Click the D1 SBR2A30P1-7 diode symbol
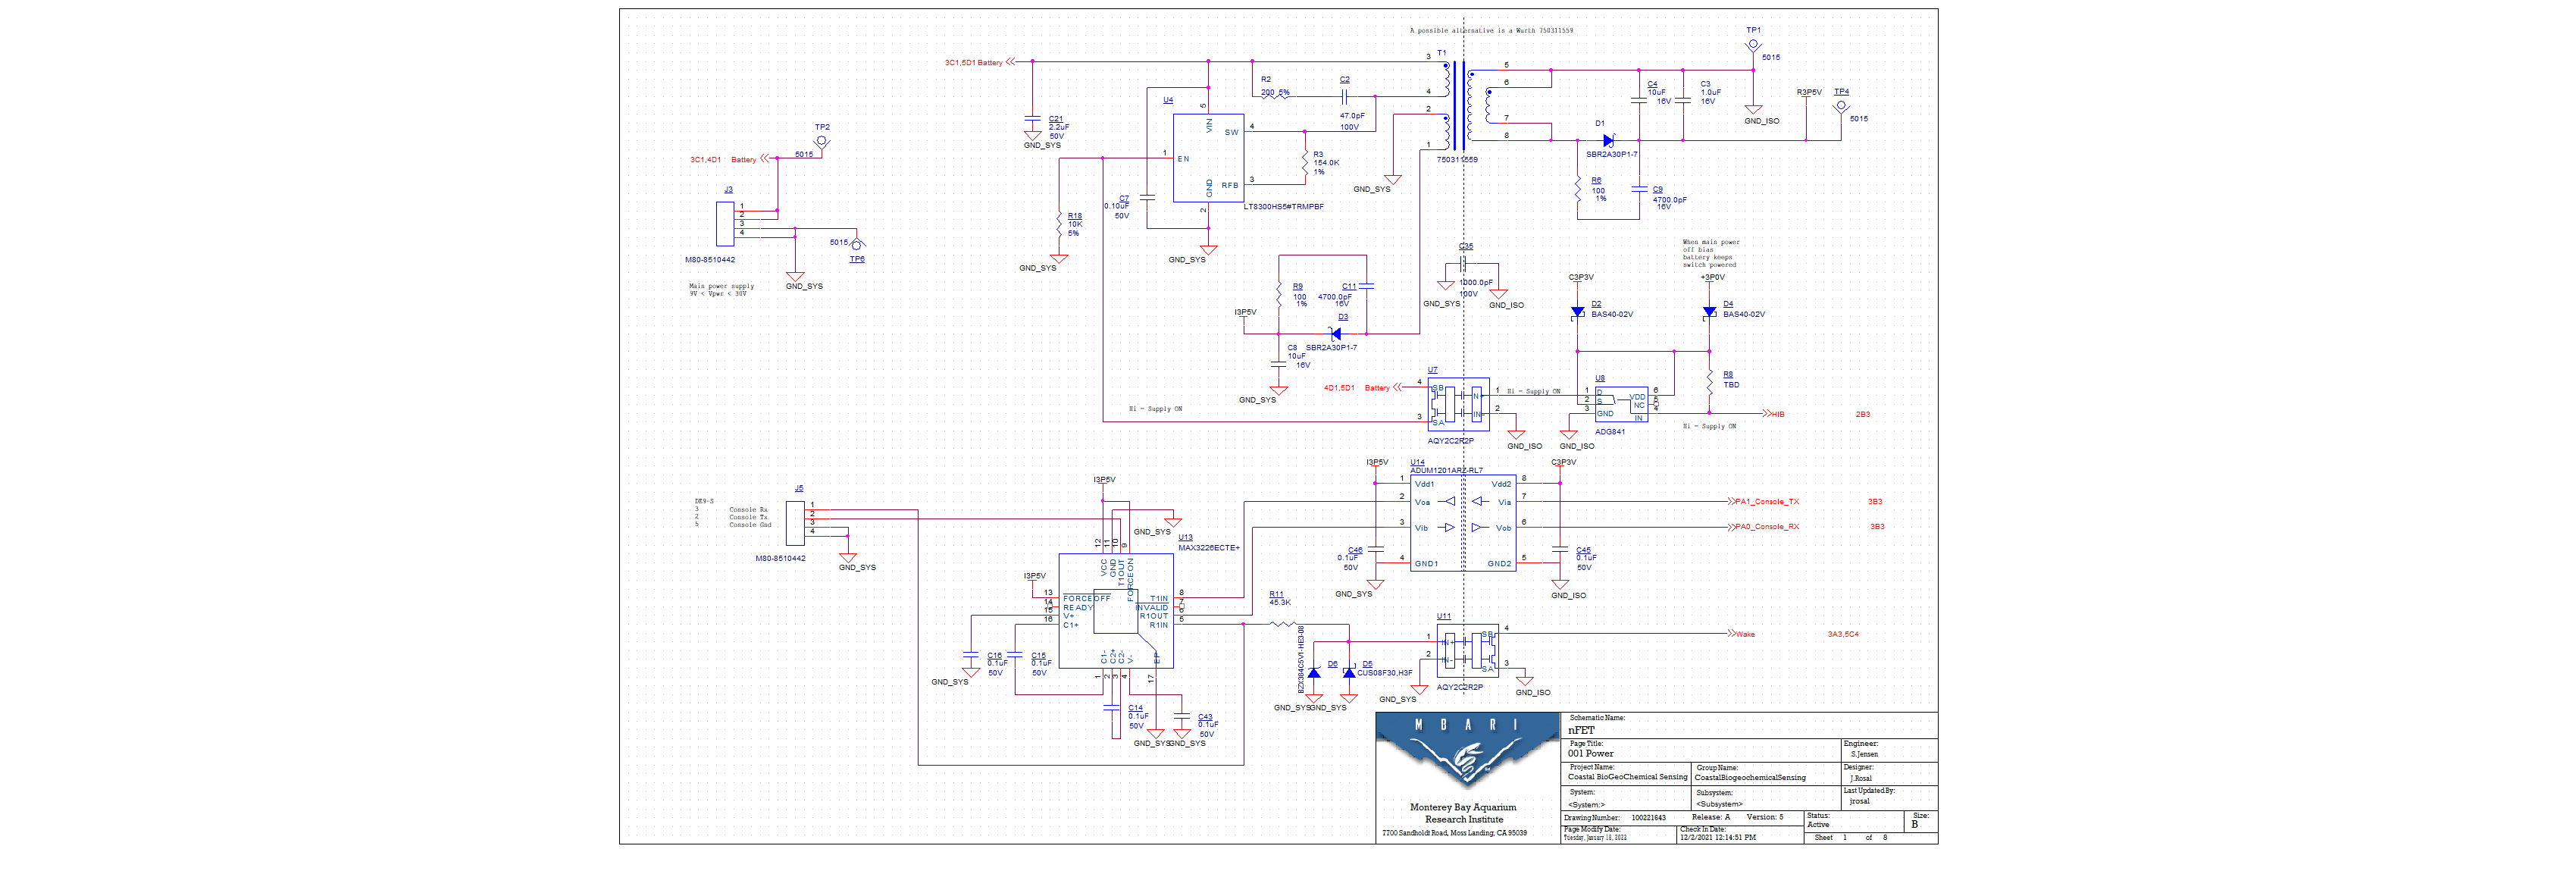2576x871 pixels. (x=1608, y=140)
